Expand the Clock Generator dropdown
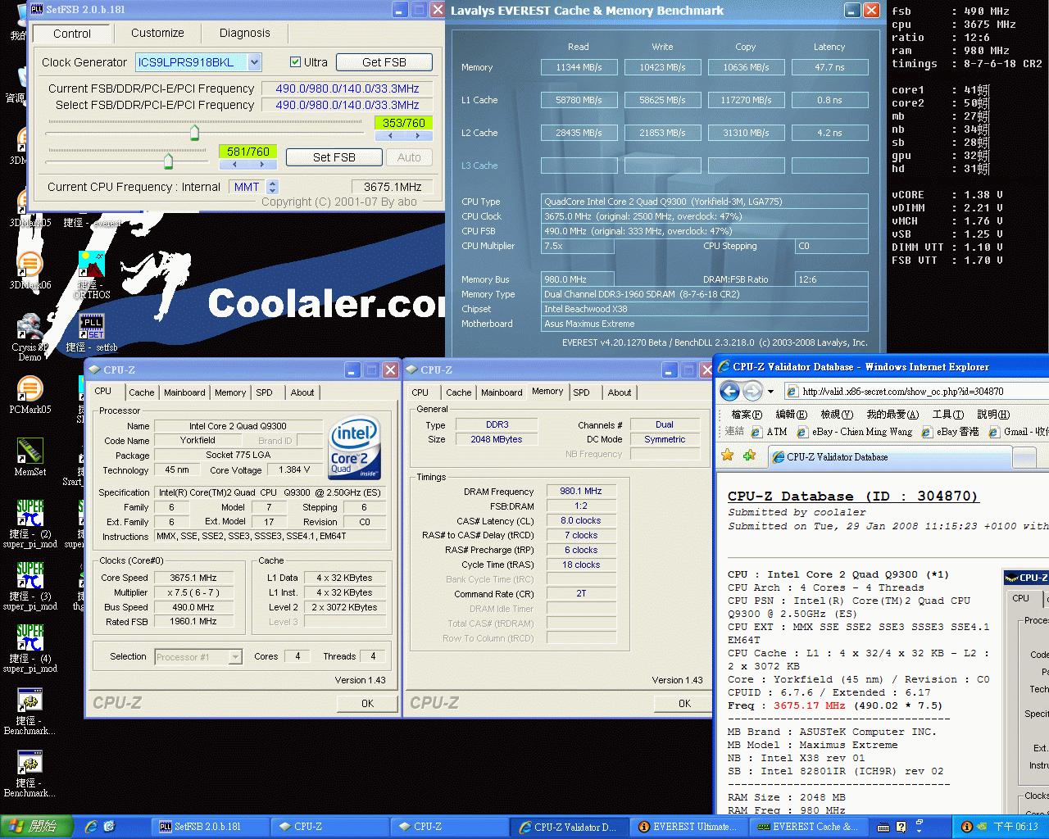 255,62
